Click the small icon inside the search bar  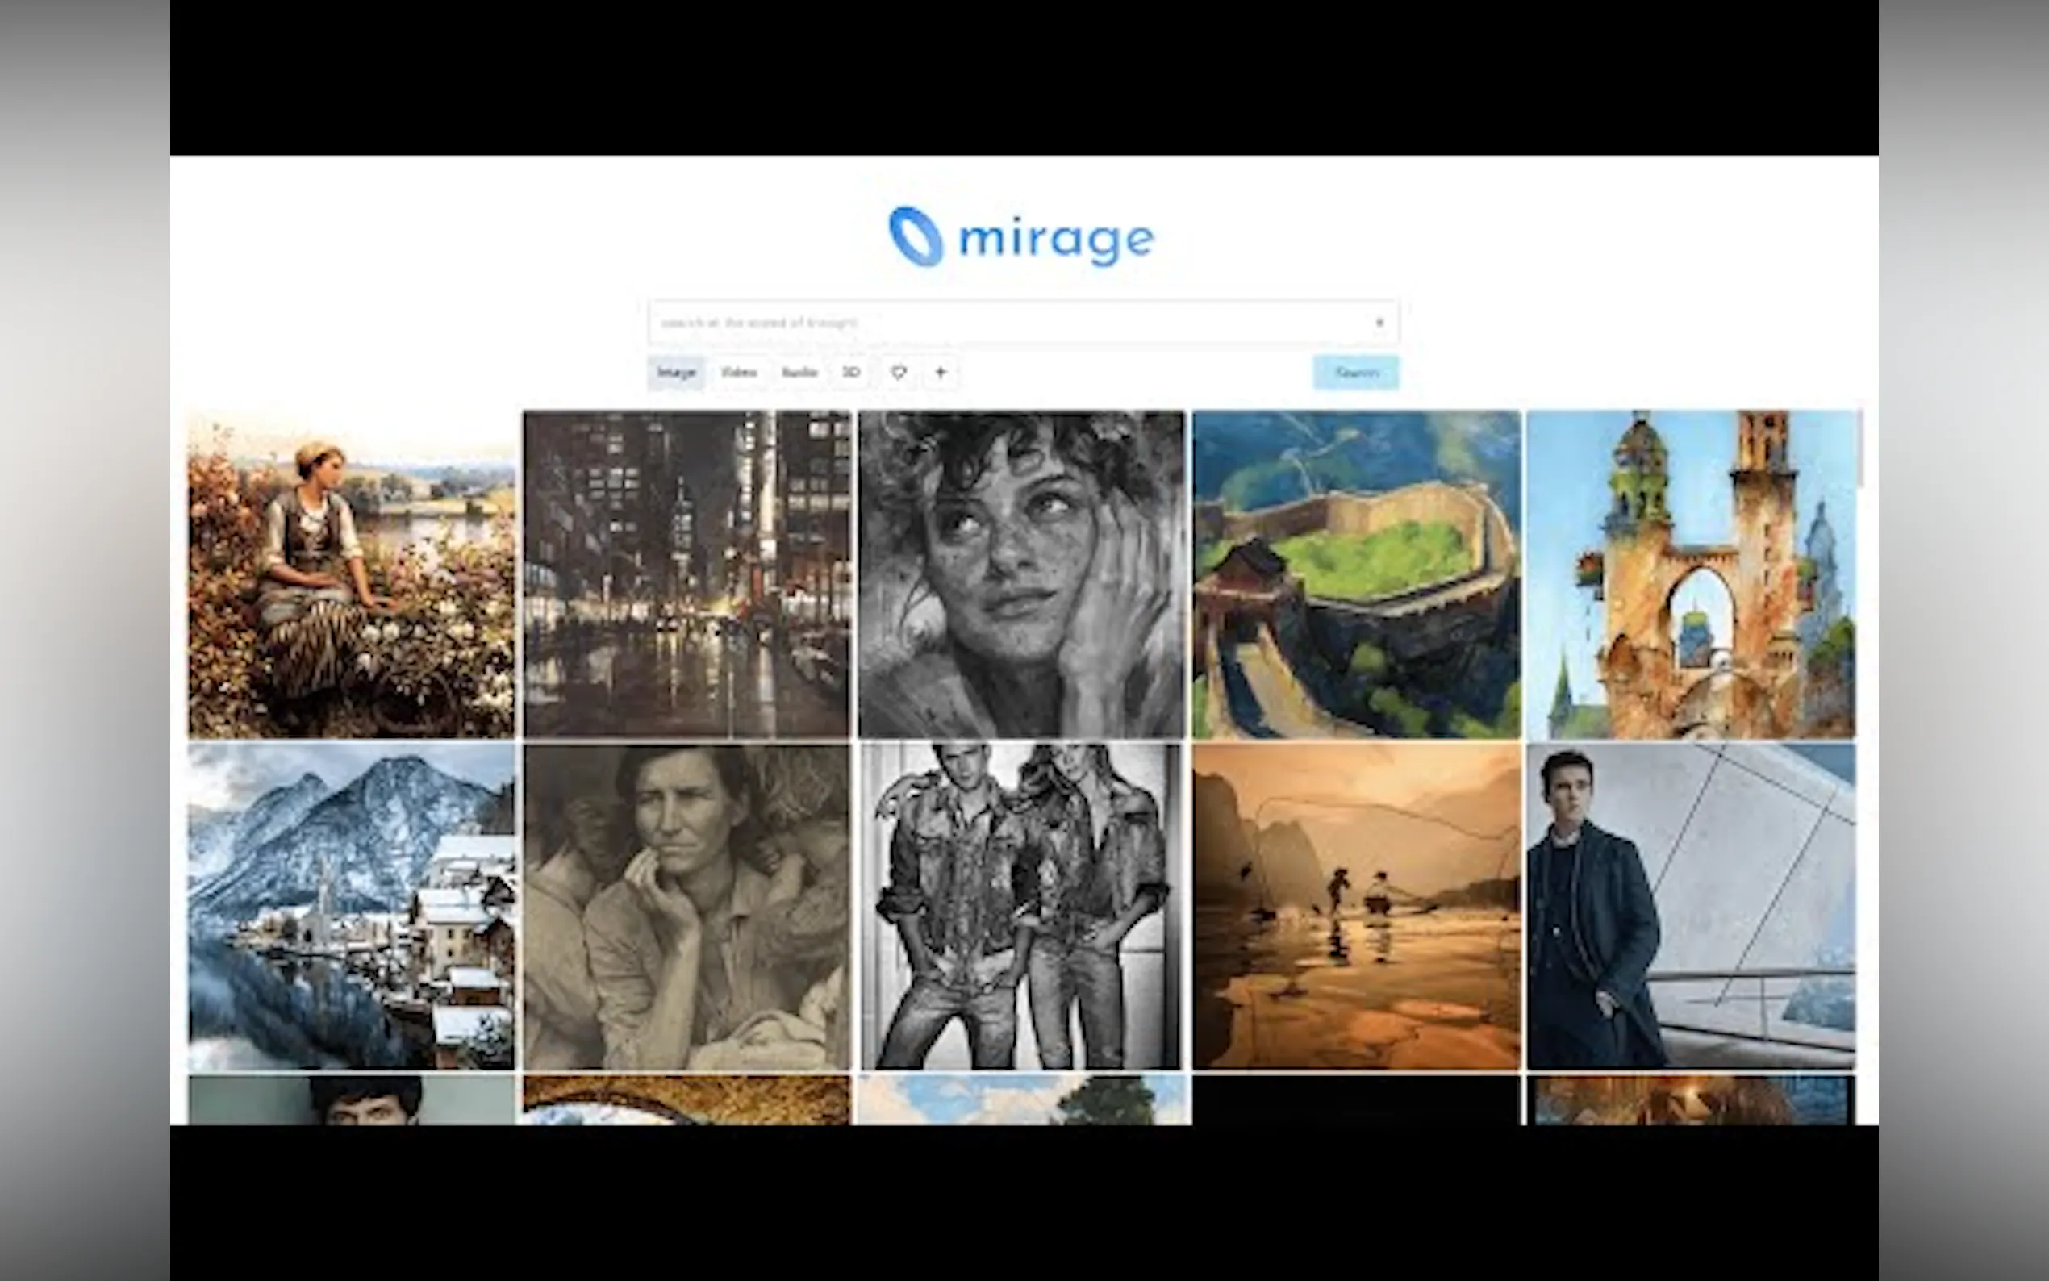click(x=1379, y=323)
